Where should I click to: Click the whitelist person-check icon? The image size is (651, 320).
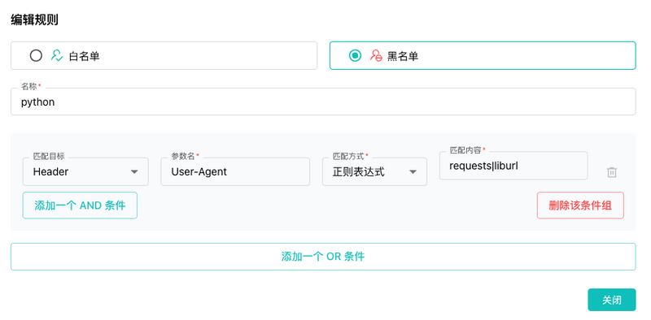click(x=56, y=55)
